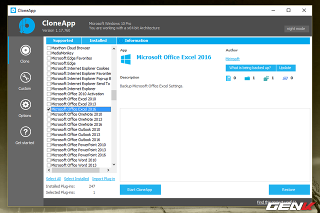Click the Update button
Screen dimensions: 320x213
pos(285,68)
